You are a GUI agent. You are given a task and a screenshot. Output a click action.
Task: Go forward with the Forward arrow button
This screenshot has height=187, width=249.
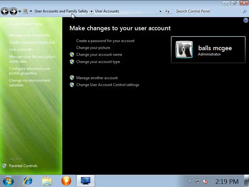tap(13, 11)
